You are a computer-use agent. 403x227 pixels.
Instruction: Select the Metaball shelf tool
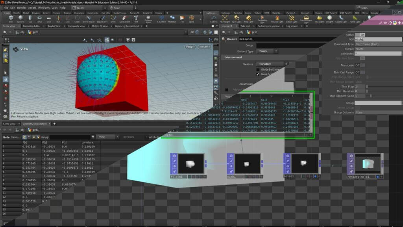[x=172, y=19]
